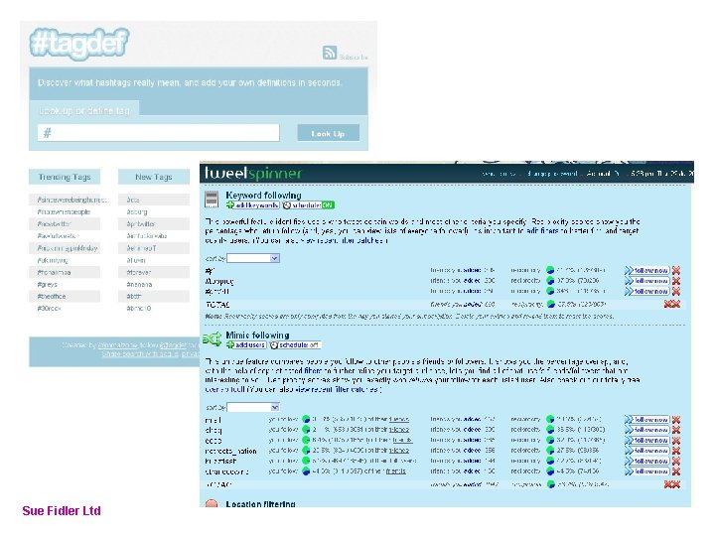Remove the last mimic row with its red X
715x536 pixels.
[x=676, y=471]
